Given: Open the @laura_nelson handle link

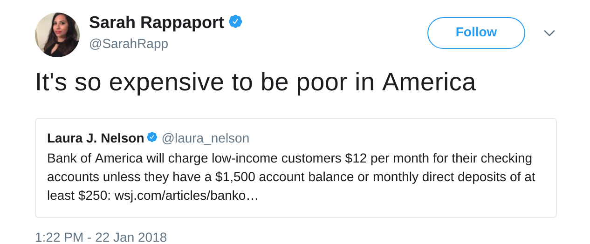Looking at the screenshot, I should [x=205, y=138].
